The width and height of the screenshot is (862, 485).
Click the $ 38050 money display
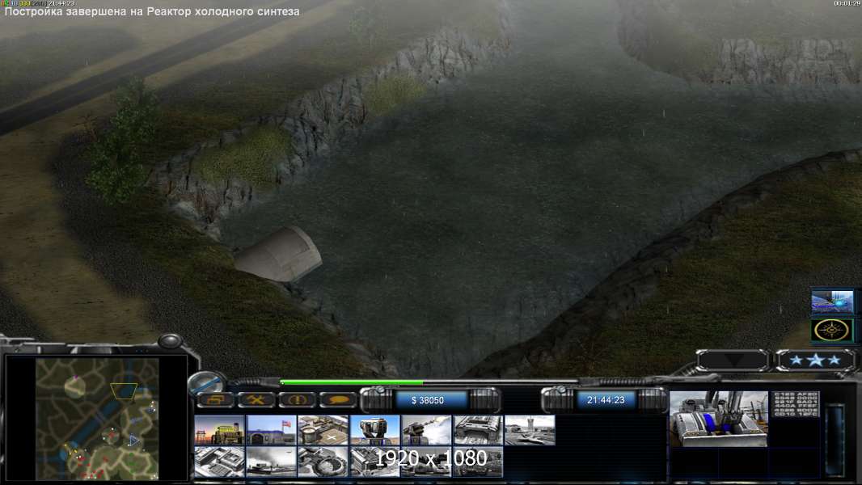click(x=428, y=400)
